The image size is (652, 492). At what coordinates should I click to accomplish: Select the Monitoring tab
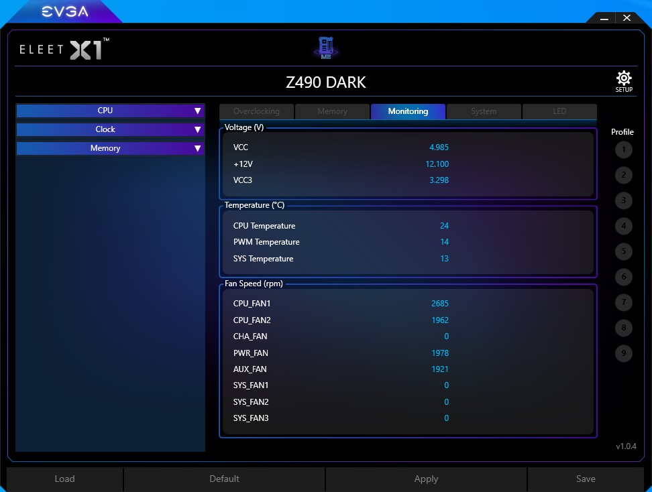(408, 111)
